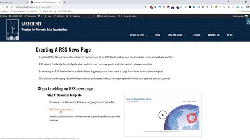Click the RSS News Aggregator download link
Screen dimensions: 250x140
61,109
